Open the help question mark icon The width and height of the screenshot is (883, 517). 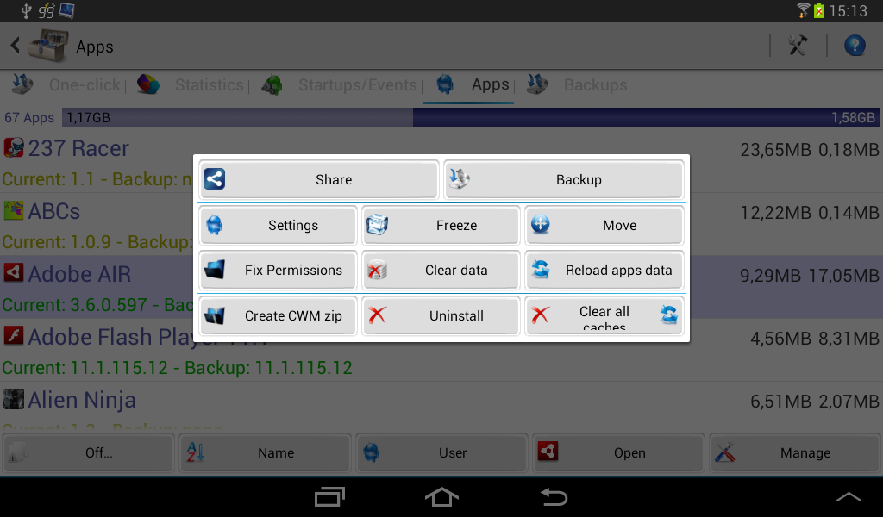854,46
